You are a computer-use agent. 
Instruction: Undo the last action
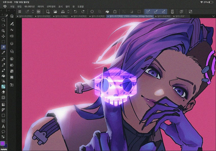[75, 12]
